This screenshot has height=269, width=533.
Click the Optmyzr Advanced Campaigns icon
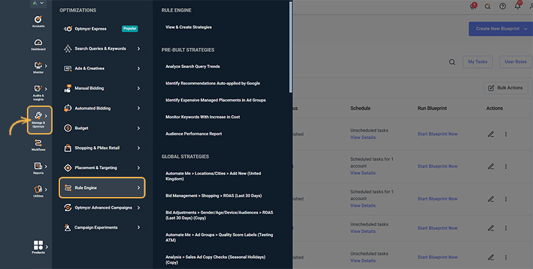click(x=67, y=208)
